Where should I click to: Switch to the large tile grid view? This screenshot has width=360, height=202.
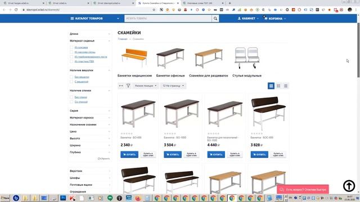(x=271, y=86)
